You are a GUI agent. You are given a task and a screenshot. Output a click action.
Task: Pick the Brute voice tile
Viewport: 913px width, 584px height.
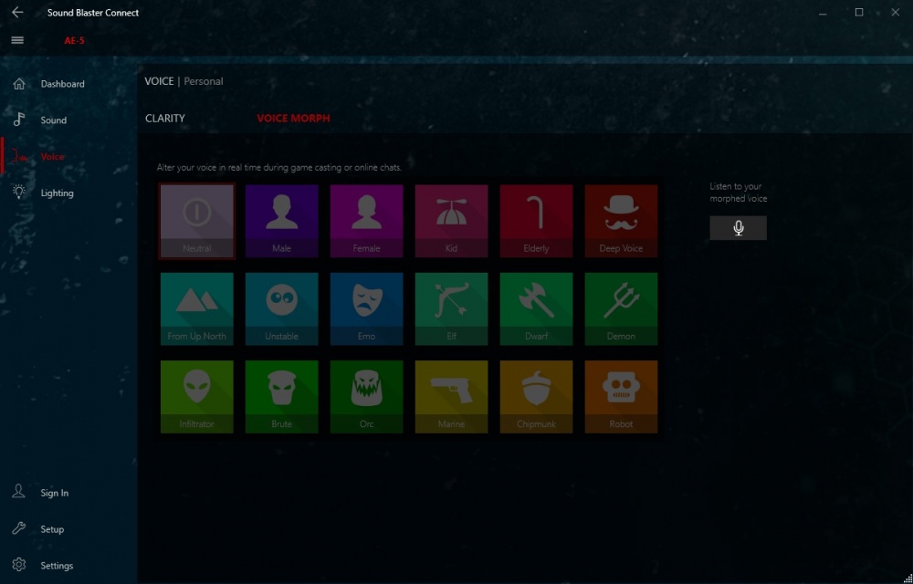point(282,397)
